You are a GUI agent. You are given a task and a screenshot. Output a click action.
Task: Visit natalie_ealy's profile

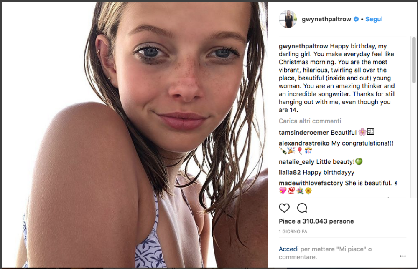point(296,162)
